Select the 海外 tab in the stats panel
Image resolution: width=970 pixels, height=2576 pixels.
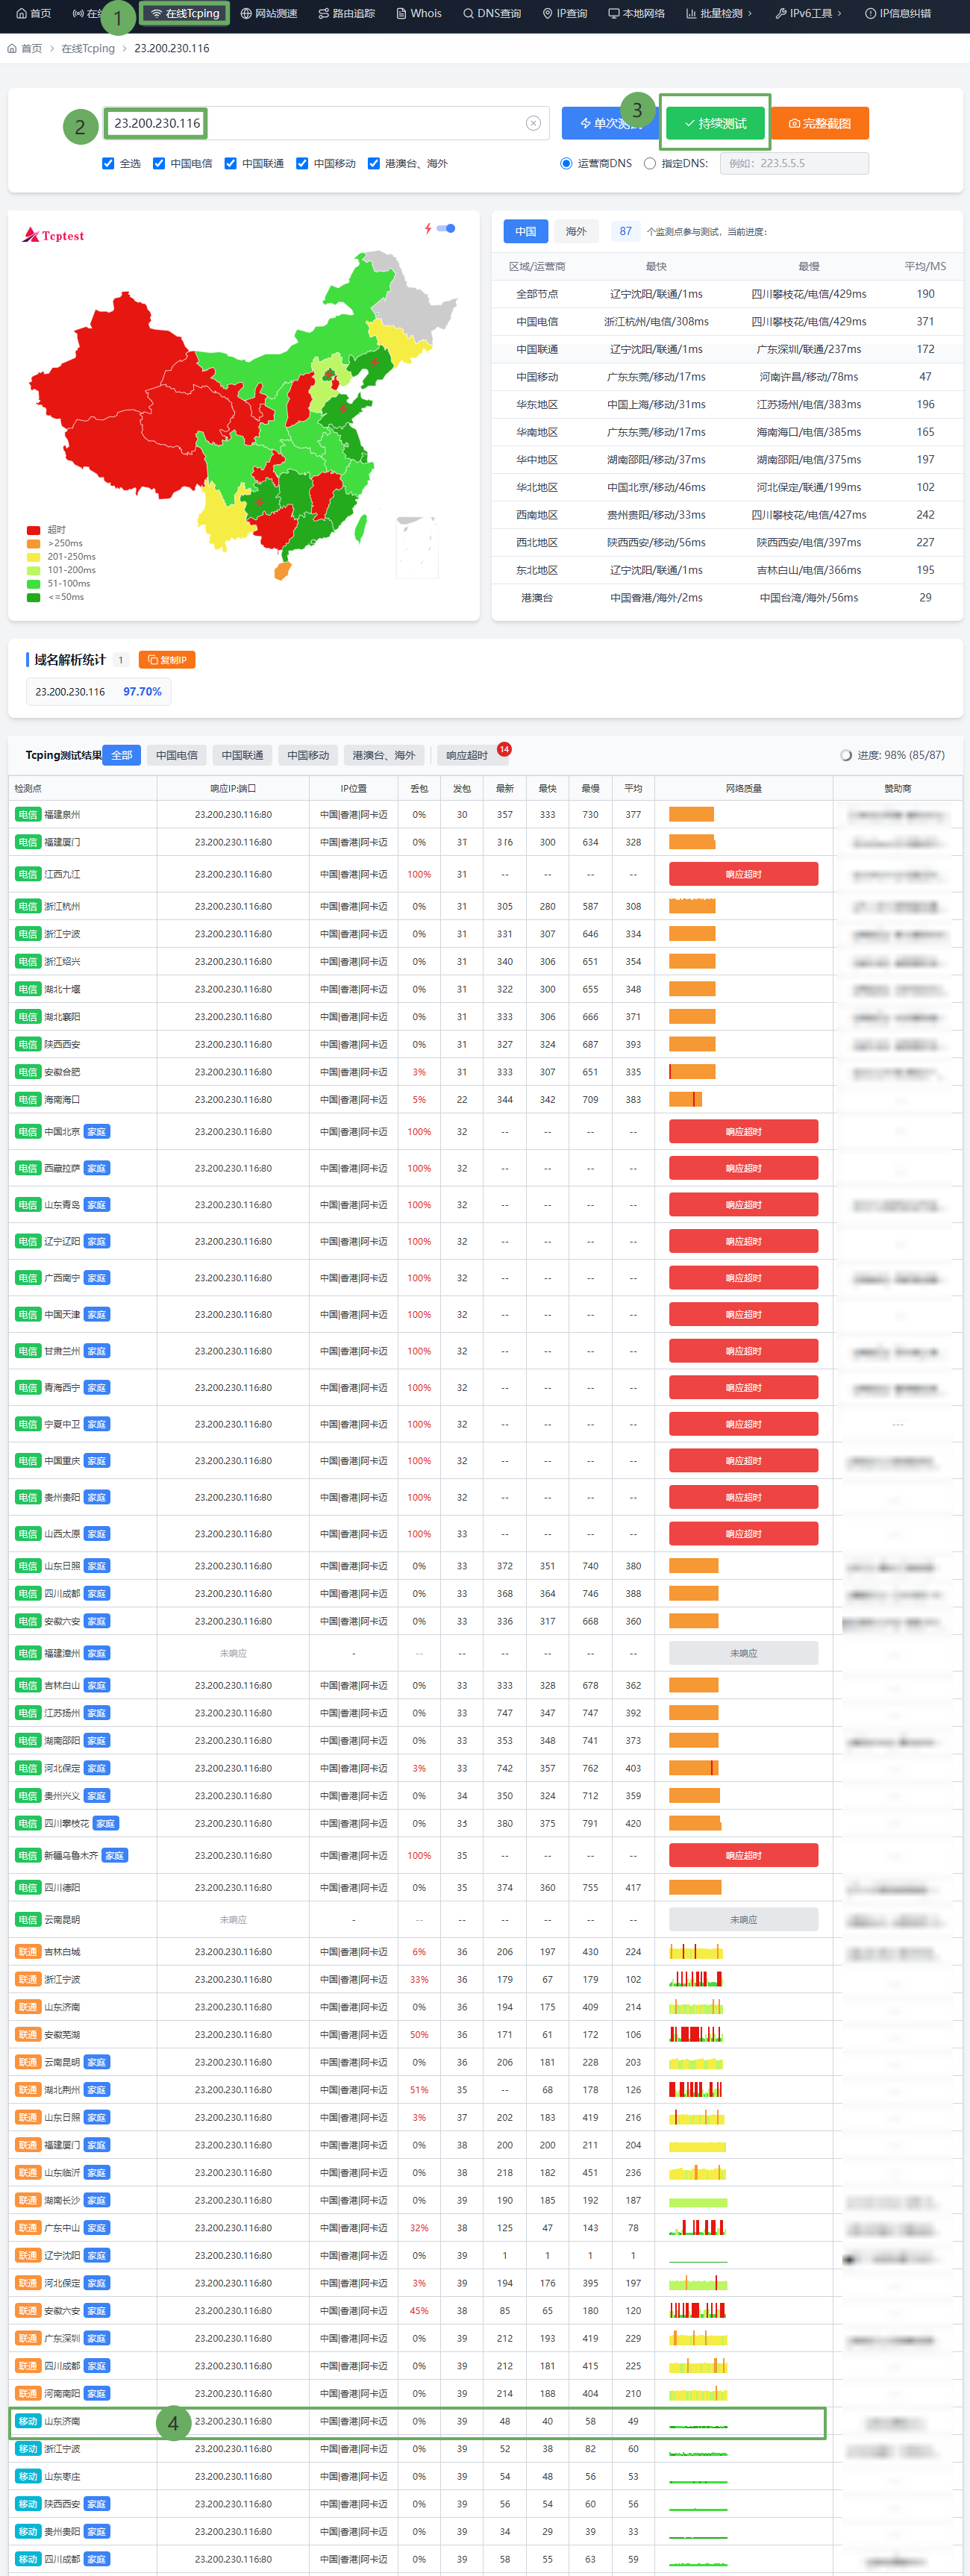click(x=576, y=231)
